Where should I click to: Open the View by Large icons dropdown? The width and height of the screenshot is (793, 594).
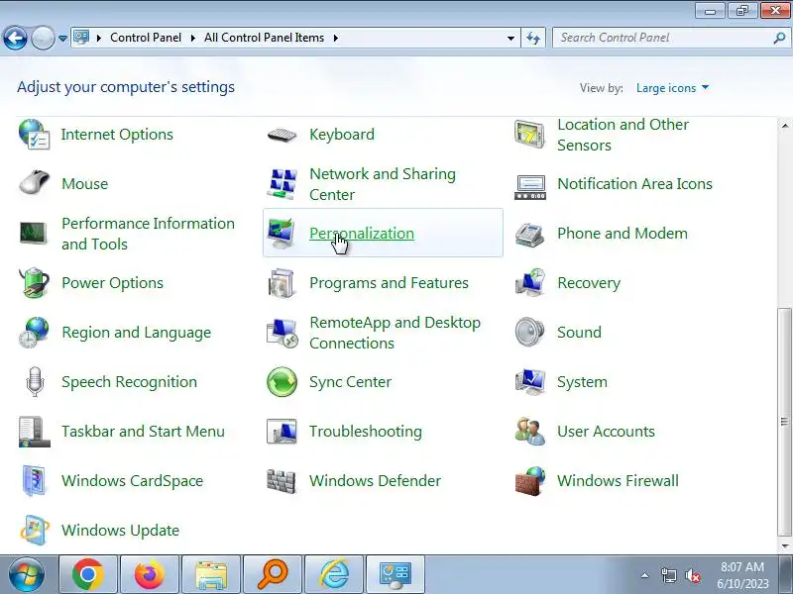coord(672,88)
